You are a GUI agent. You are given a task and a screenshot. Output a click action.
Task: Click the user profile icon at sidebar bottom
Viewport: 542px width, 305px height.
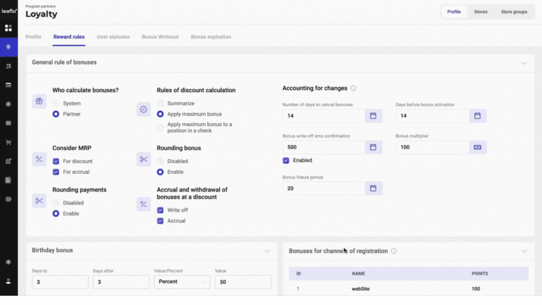pos(8,281)
